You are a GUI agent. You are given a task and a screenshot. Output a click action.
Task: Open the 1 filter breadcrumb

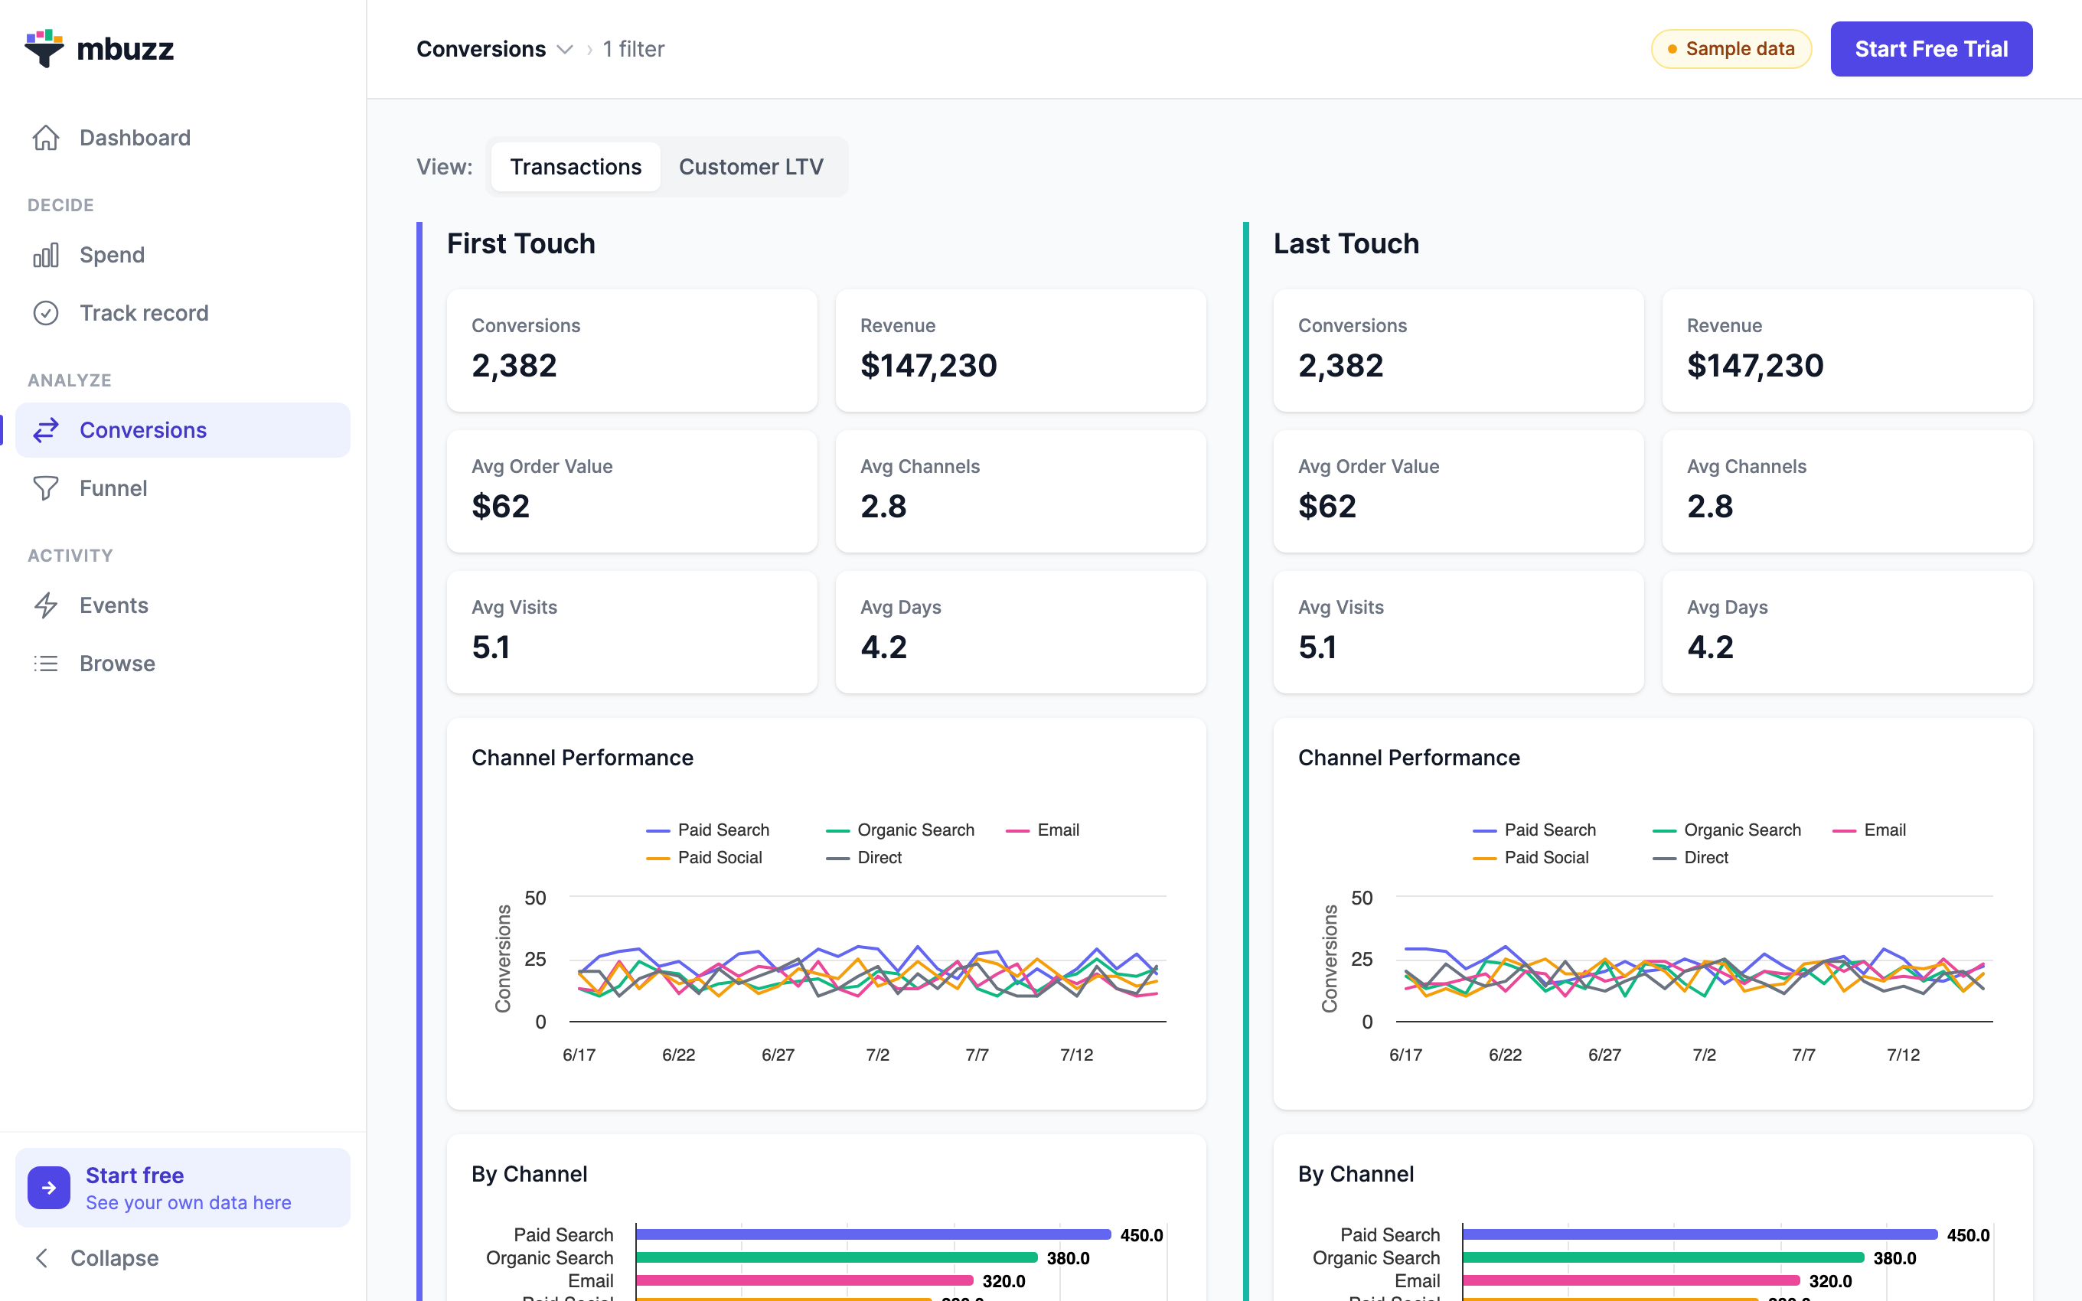[x=633, y=49]
